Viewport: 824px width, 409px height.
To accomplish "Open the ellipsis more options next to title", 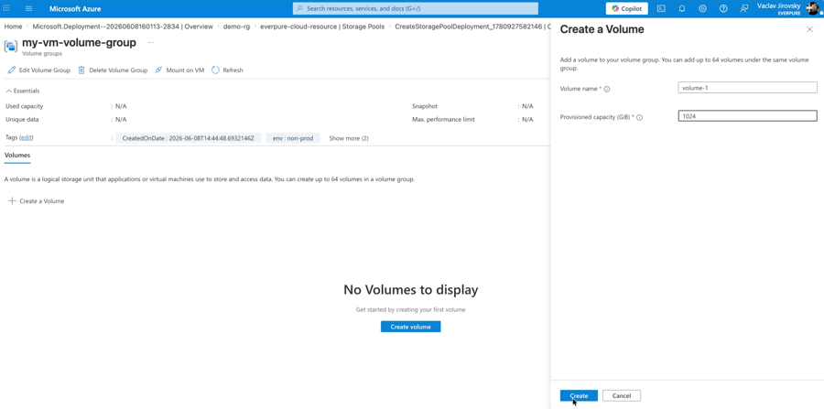I will pyautogui.click(x=151, y=42).
